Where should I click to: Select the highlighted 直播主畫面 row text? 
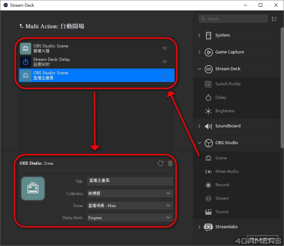click(51, 75)
